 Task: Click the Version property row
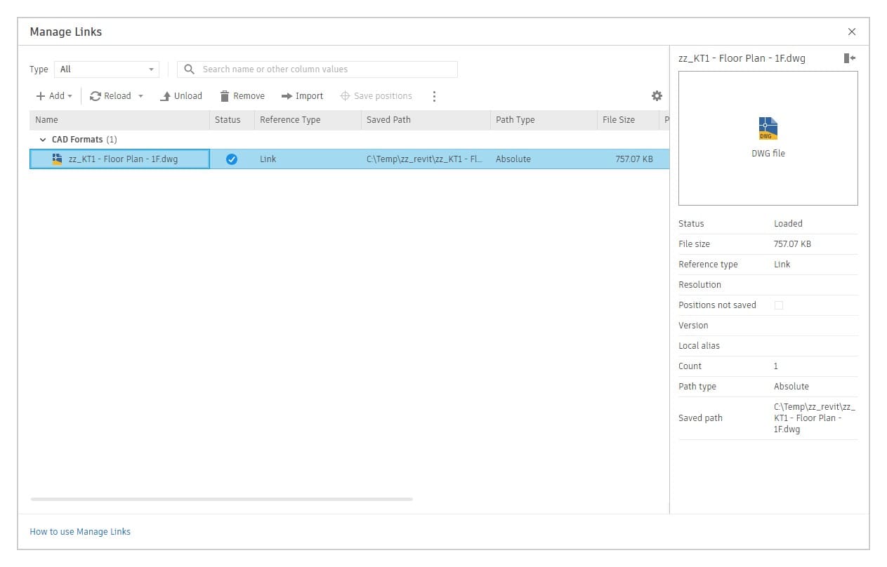click(x=768, y=326)
